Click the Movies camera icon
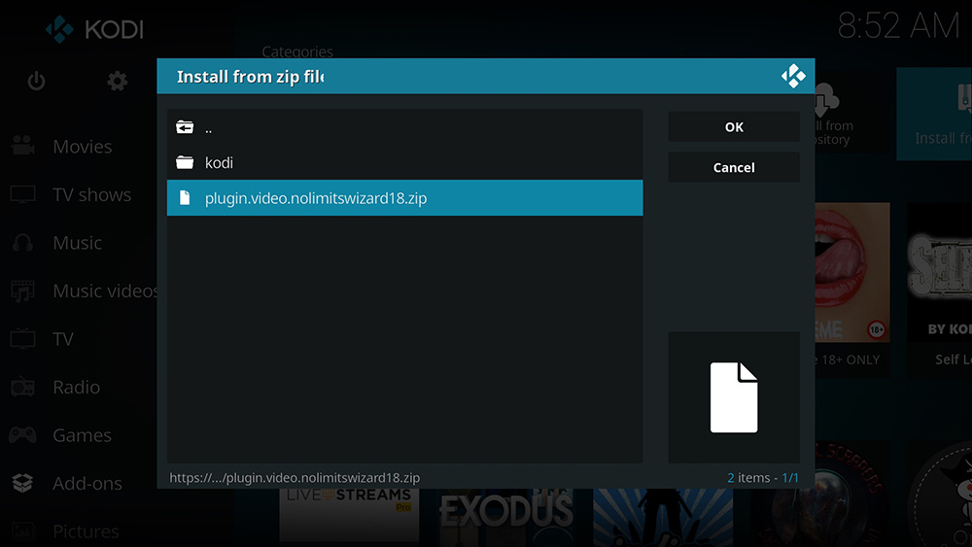 (x=23, y=146)
